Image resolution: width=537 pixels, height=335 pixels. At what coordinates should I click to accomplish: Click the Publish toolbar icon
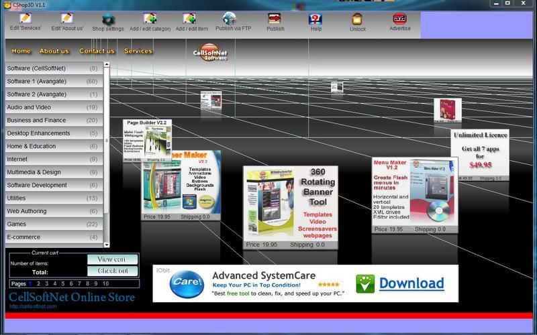[x=275, y=19]
